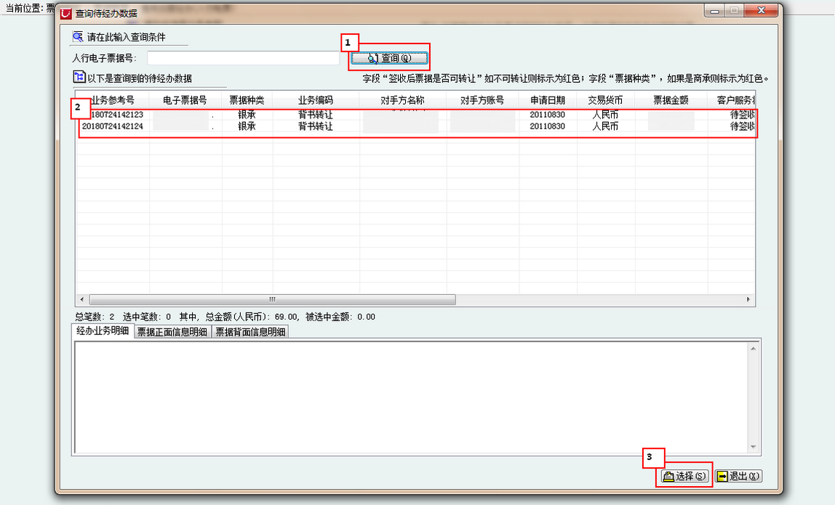
Task: Open the 票据背面信息明细 tab
Action: click(x=250, y=331)
